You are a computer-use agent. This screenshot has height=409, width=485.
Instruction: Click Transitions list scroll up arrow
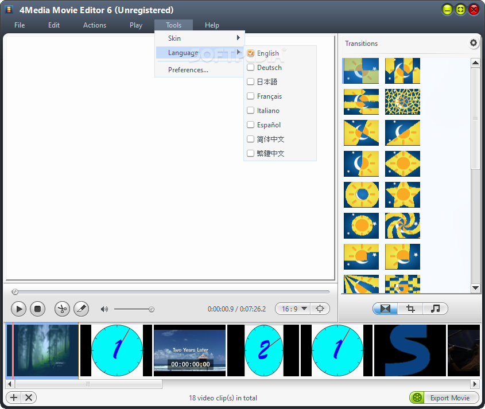pyautogui.click(x=475, y=63)
